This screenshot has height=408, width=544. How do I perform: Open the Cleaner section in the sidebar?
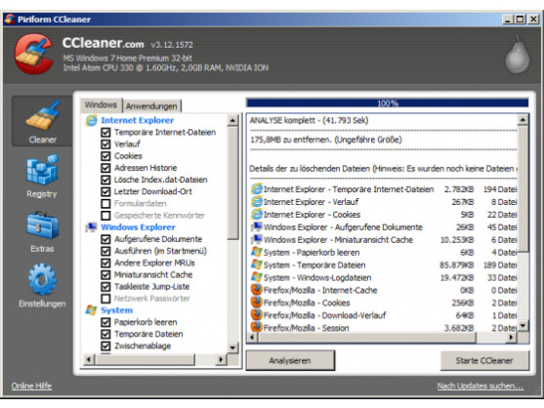tap(42, 121)
